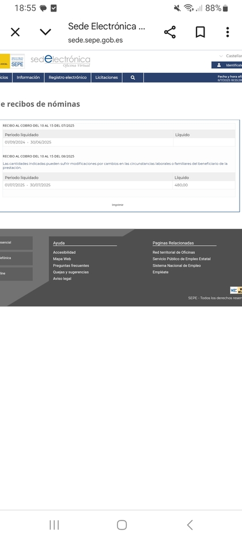Open the Accesibilidad footer link

(x=65, y=253)
